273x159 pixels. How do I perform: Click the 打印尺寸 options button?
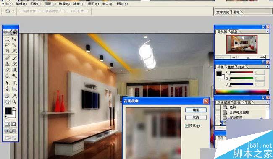pyautogui.click(x=77, y=11)
